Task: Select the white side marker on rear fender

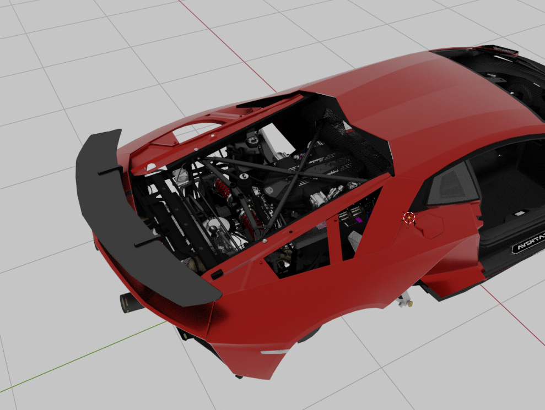Action: pyautogui.click(x=274, y=352)
